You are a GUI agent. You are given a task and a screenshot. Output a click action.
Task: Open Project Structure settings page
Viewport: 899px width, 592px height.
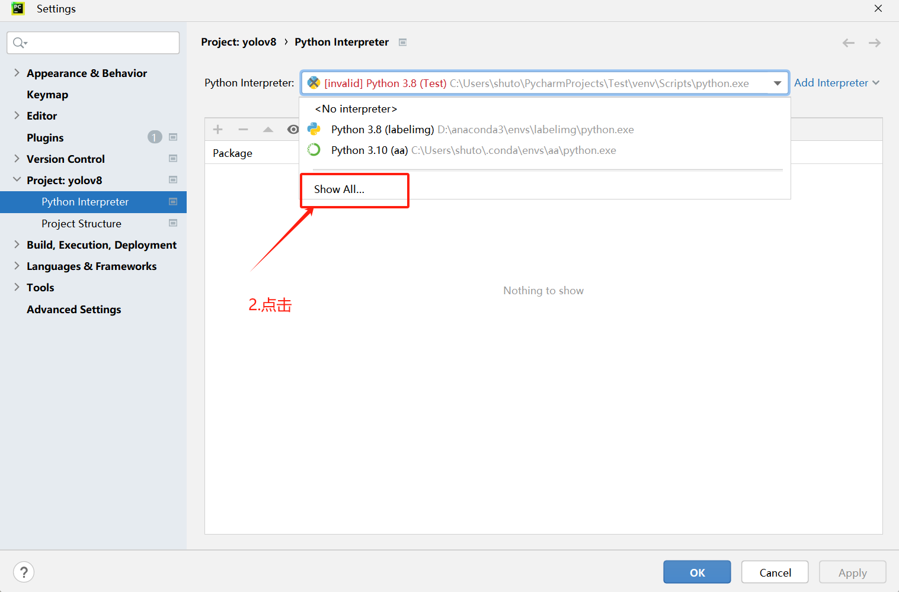pos(81,224)
